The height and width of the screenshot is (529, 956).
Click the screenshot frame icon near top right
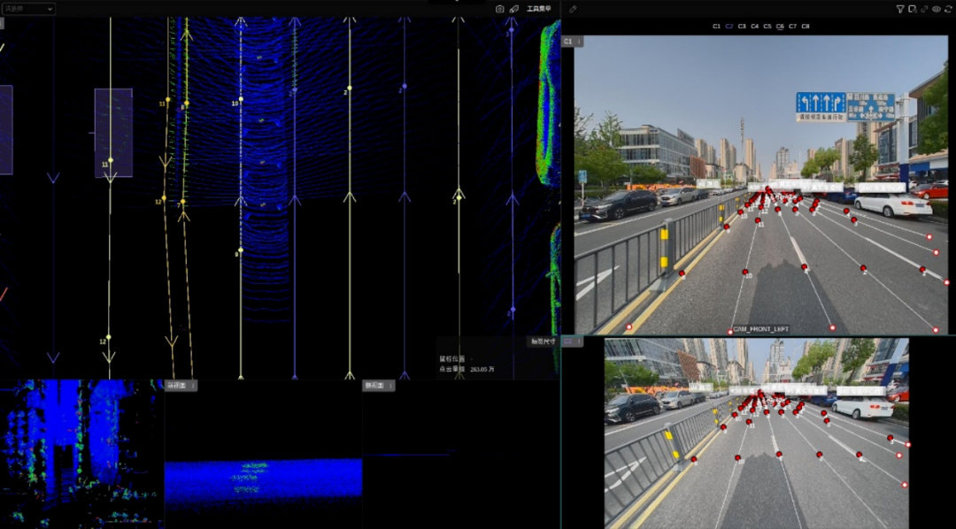point(912,8)
